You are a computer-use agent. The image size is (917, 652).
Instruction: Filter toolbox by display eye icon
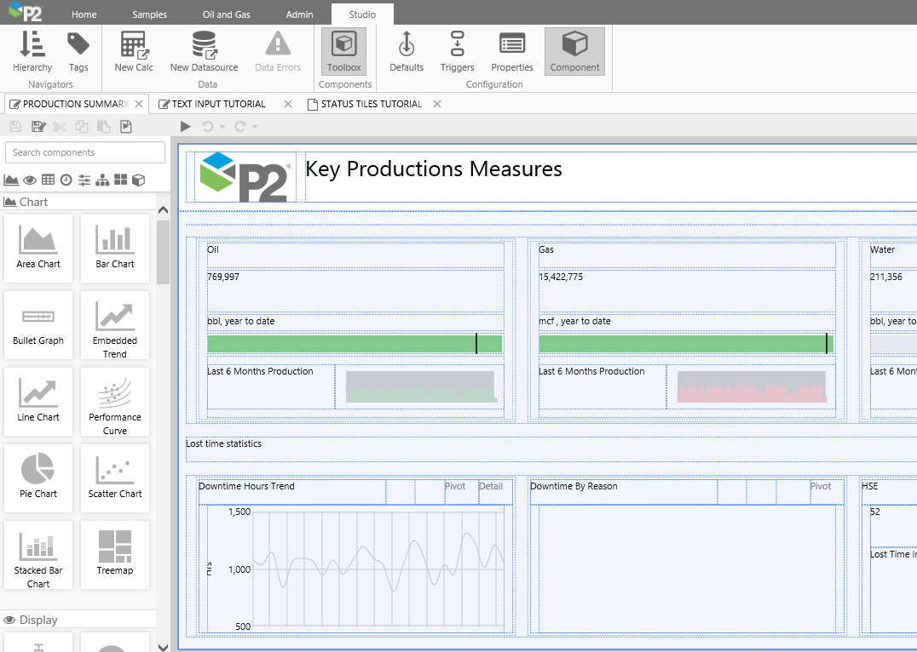click(30, 180)
